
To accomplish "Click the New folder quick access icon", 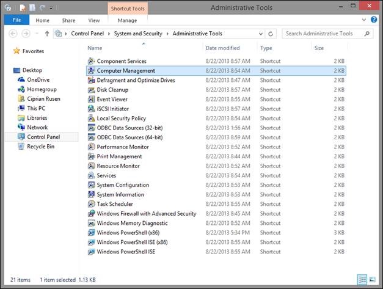I will (32, 8).
